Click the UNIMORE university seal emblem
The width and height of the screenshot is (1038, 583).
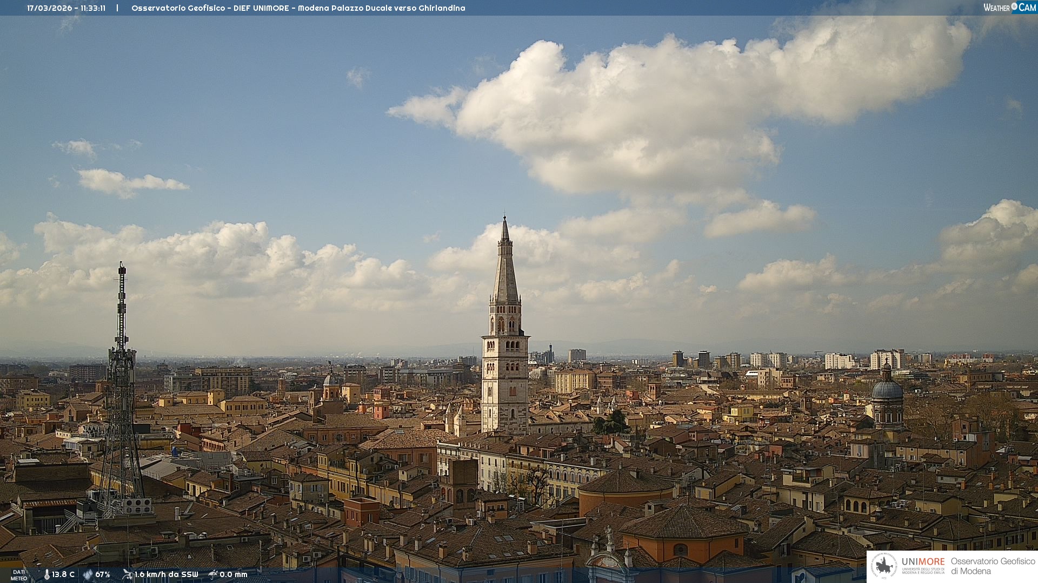(884, 566)
